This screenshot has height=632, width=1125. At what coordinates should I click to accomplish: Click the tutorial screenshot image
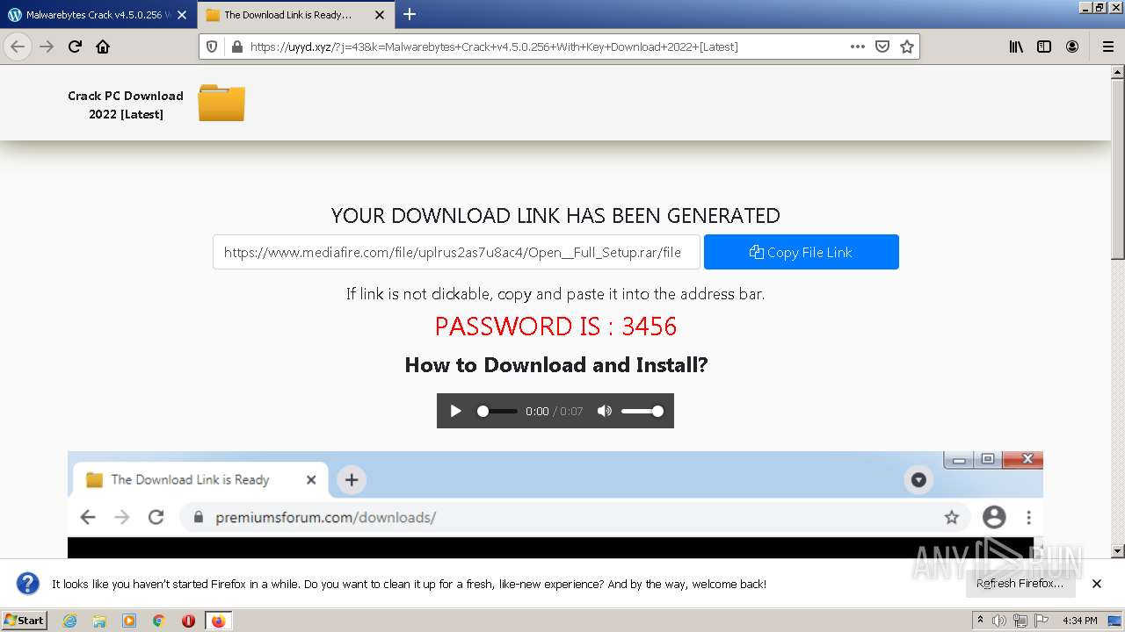[x=555, y=505]
